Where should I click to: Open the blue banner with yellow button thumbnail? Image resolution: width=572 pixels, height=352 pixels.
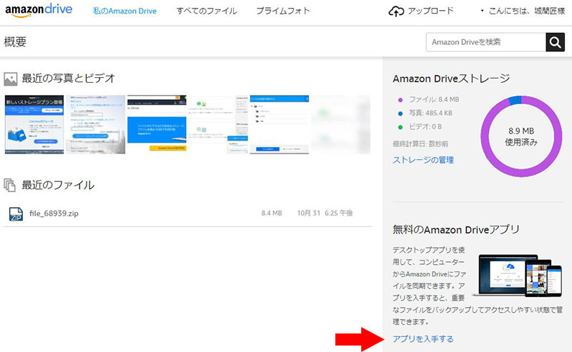pos(157,125)
